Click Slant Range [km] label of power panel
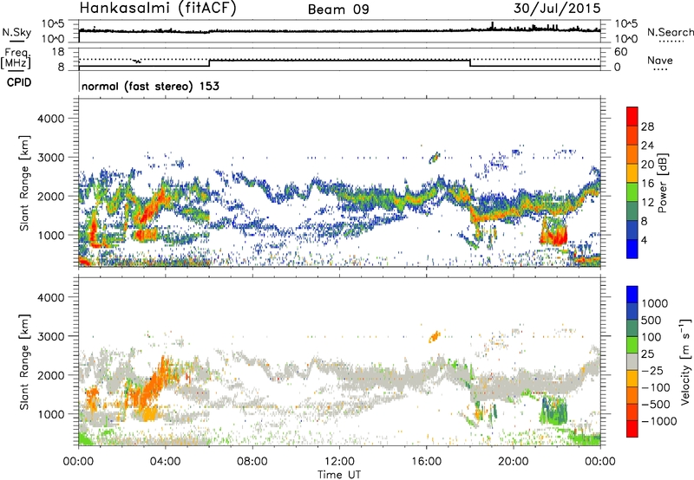 24,183
